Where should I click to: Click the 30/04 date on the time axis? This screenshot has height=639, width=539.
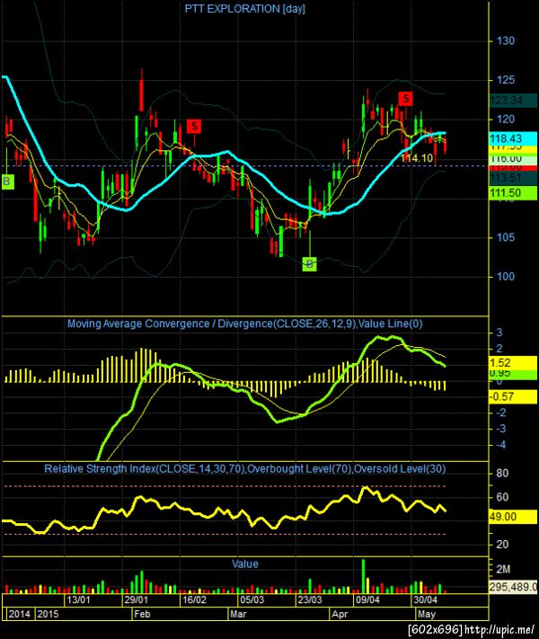click(x=425, y=599)
